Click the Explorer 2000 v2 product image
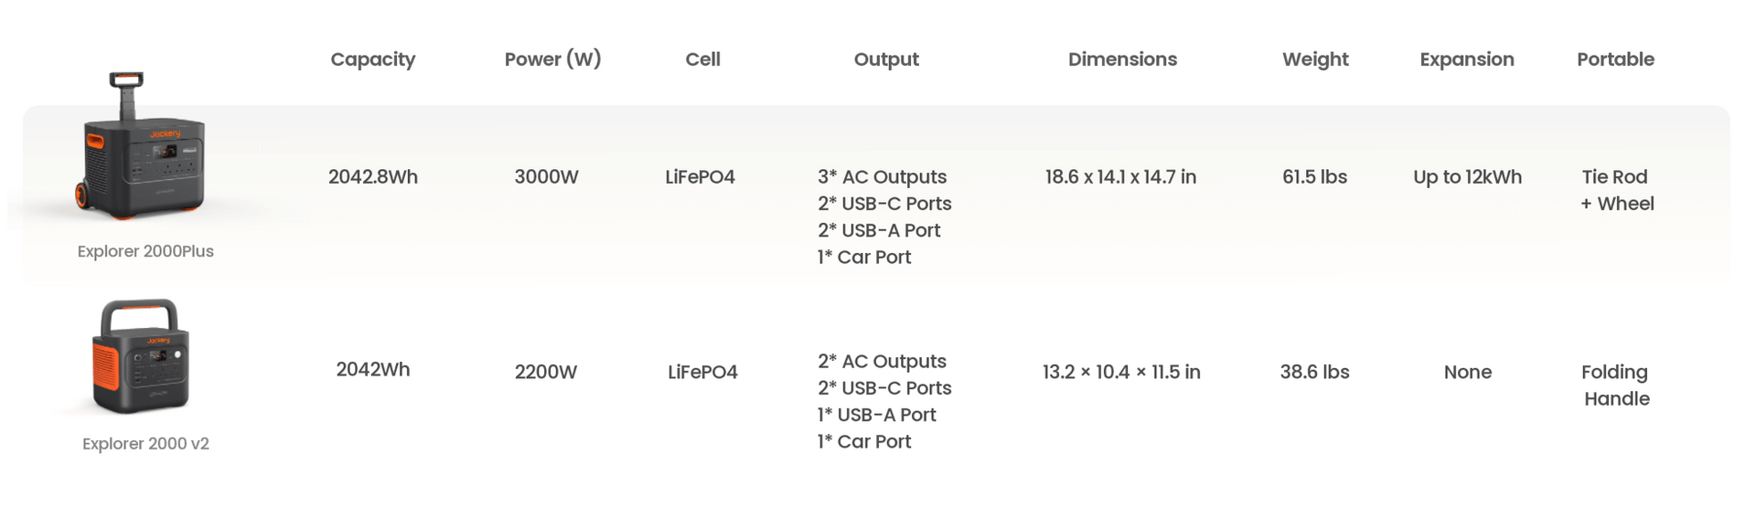1756x507 pixels. tap(141, 357)
